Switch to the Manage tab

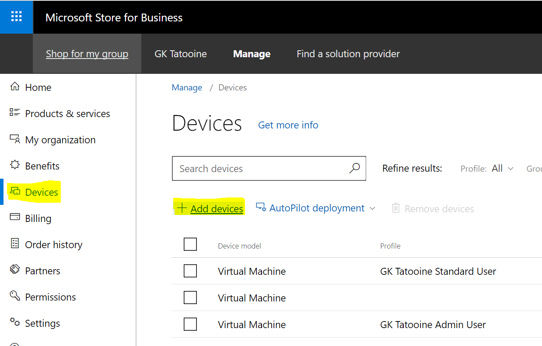pos(252,53)
